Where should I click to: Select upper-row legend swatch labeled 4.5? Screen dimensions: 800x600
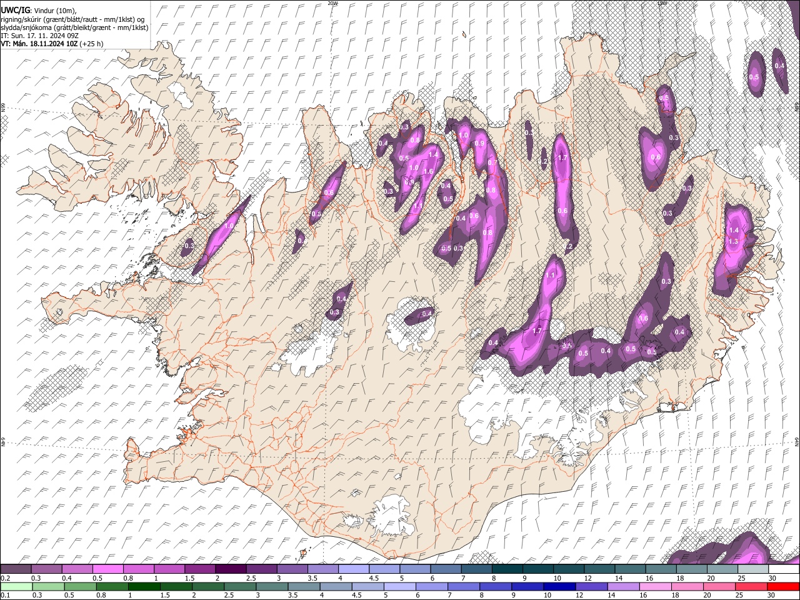[384, 569]
